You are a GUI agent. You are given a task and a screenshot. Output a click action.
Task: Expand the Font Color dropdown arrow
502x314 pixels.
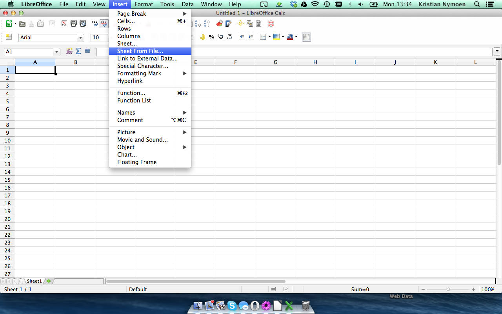[296, 37]
